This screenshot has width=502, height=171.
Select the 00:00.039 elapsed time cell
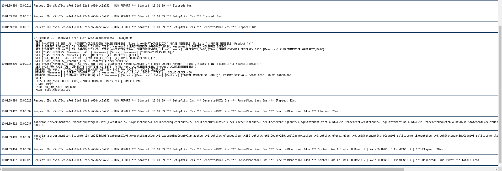pos(25,149)
